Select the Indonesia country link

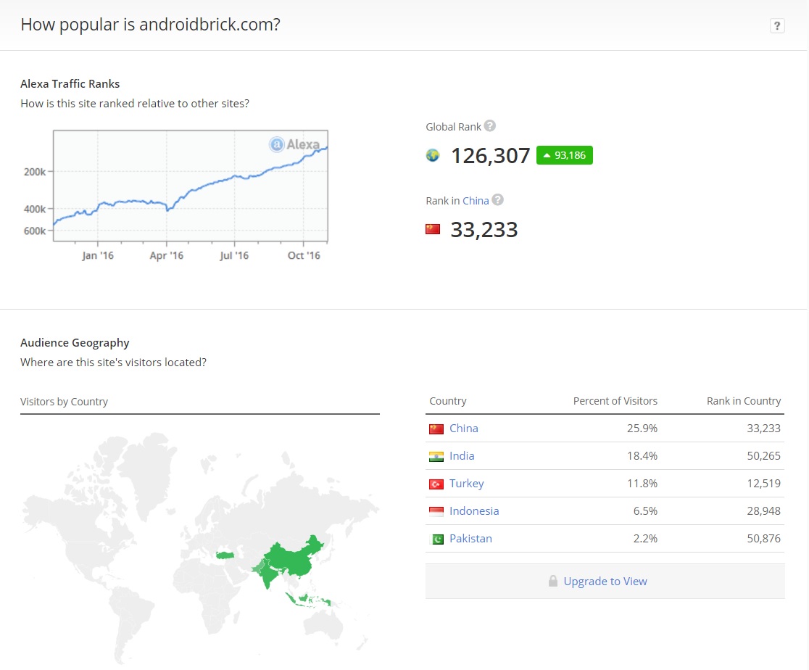click(x=474, y=511)
